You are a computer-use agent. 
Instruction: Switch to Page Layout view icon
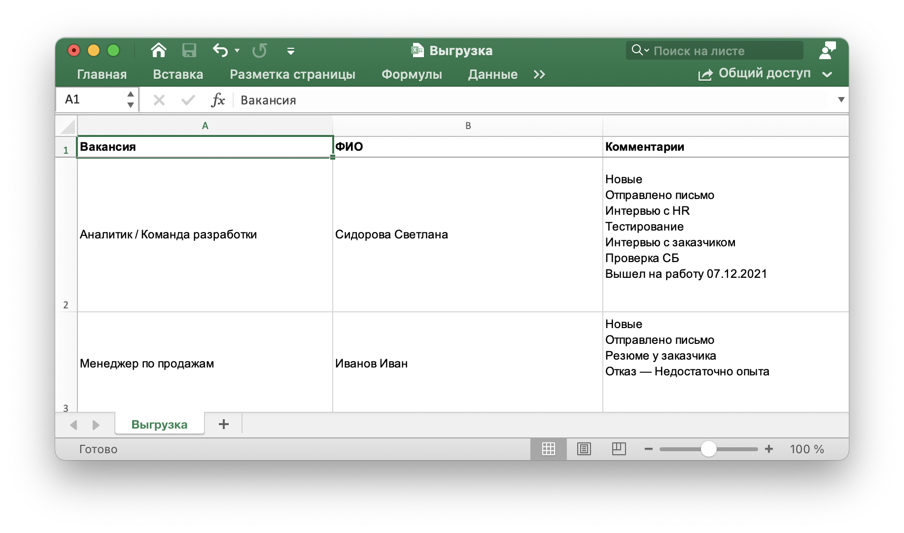tap(584, 449)
